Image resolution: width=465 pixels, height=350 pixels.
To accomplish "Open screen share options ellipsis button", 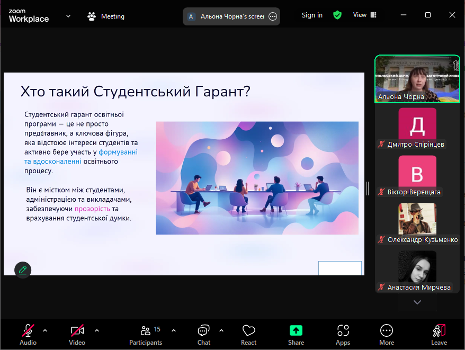I will pyautogui.click(x=273, y=16).
